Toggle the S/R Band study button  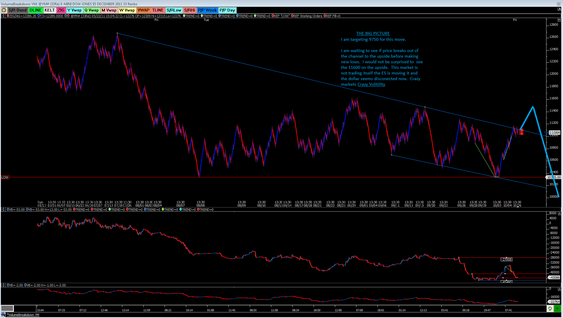[18, 10]
